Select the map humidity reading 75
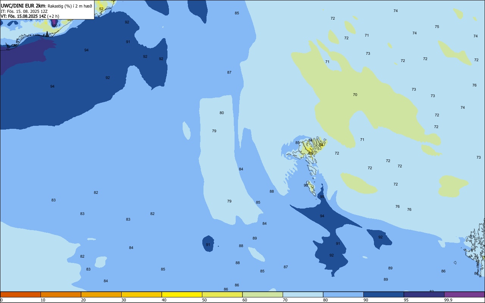 [437, 27]
